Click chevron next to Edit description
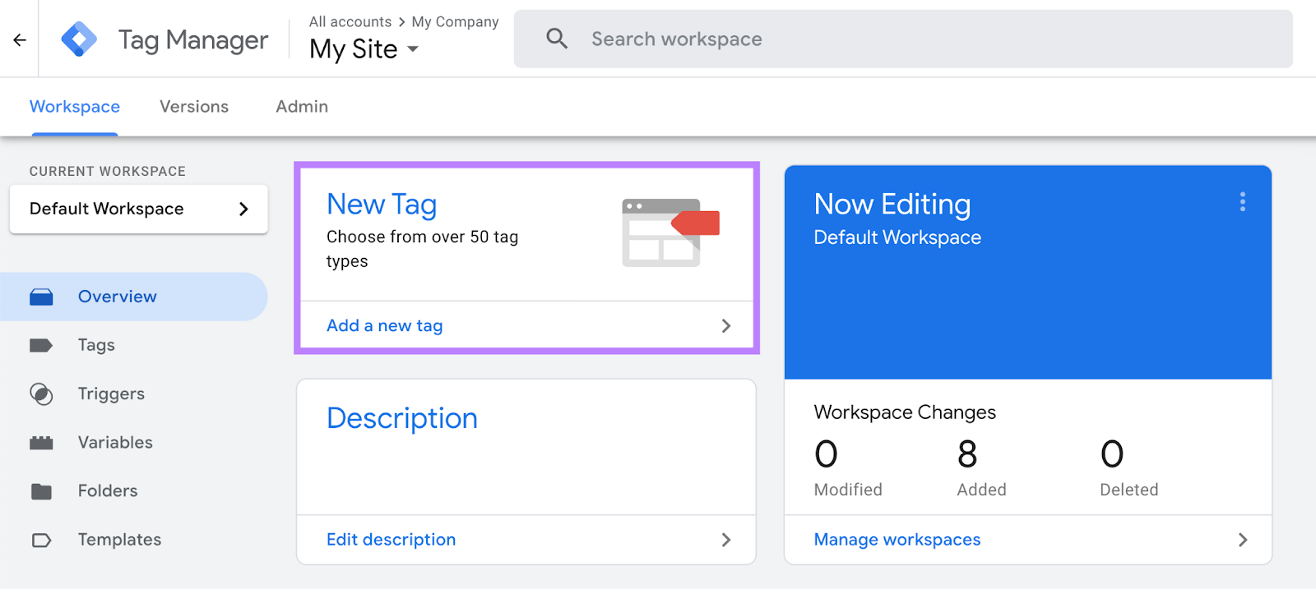Image resolution: width=1316 pixels, height=589 pixels. click(725, 540)
